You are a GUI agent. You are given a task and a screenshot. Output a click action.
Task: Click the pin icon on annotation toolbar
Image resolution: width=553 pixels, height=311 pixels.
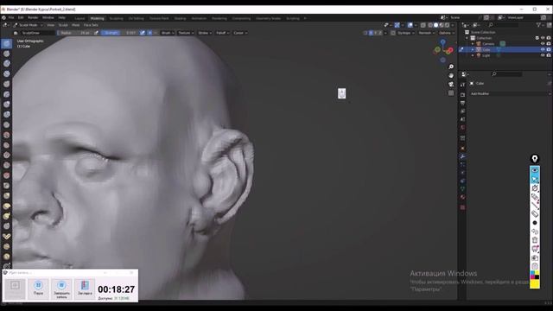(535, 159)
